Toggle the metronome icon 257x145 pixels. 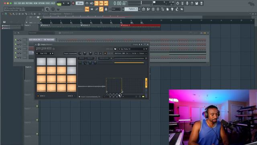87,3
